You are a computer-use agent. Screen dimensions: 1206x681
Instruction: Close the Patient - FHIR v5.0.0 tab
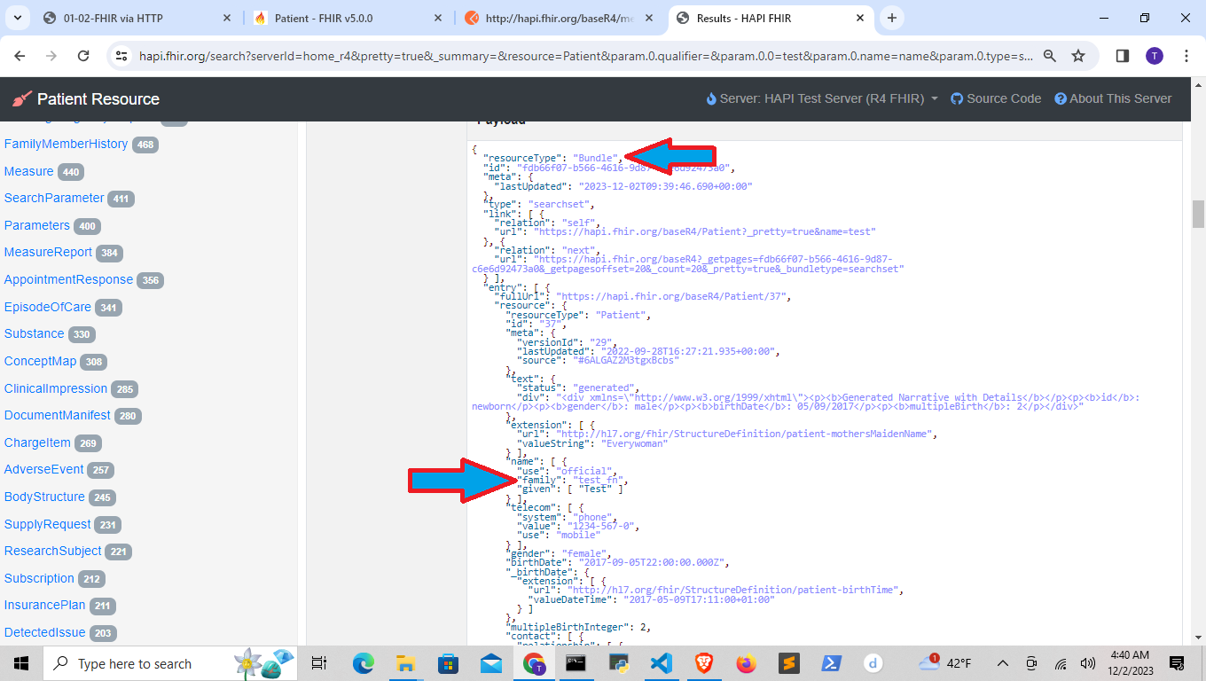click(x=437, y=18)
